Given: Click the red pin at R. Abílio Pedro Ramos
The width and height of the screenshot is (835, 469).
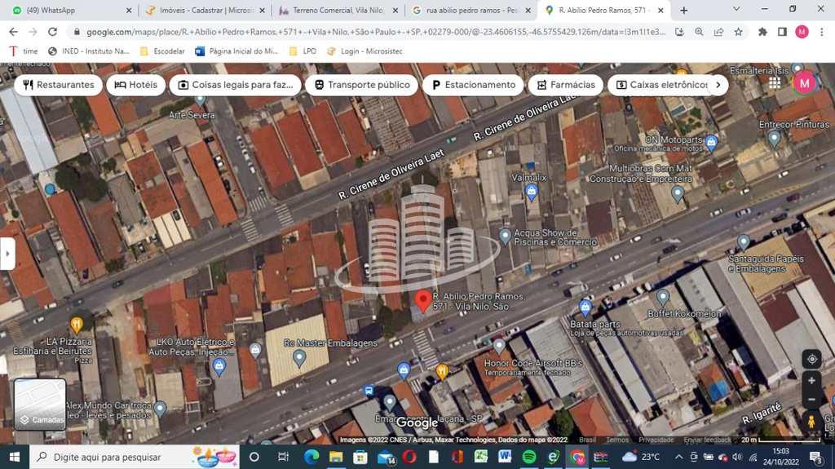Looking at the screenshot, I should pos(422,299).
